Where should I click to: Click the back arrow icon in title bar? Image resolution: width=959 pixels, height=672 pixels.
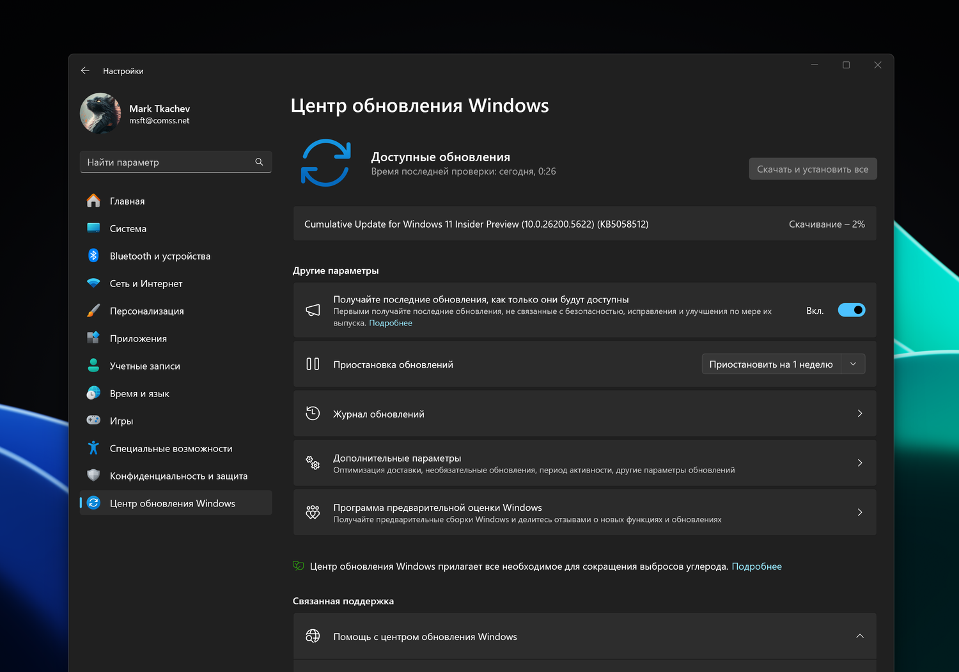point(85,71)
